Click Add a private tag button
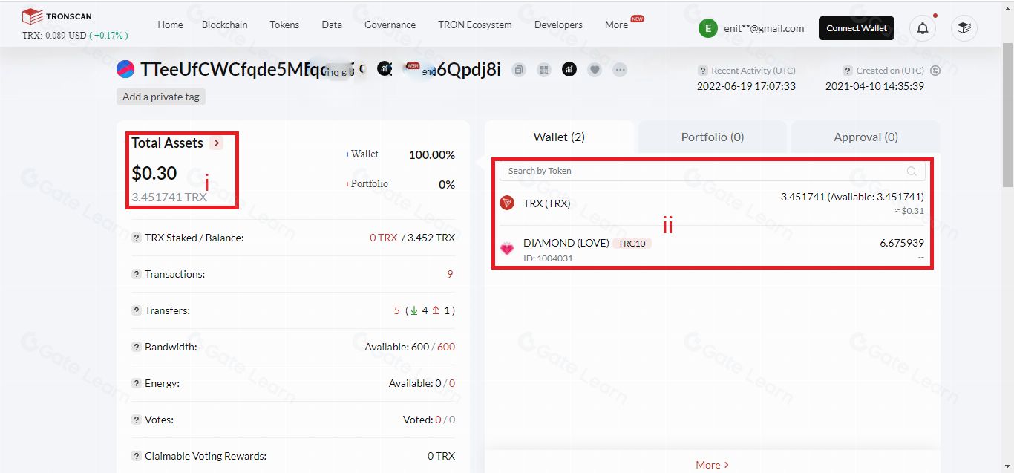Screen dimensions: 1014x473 tap(161, 97)
